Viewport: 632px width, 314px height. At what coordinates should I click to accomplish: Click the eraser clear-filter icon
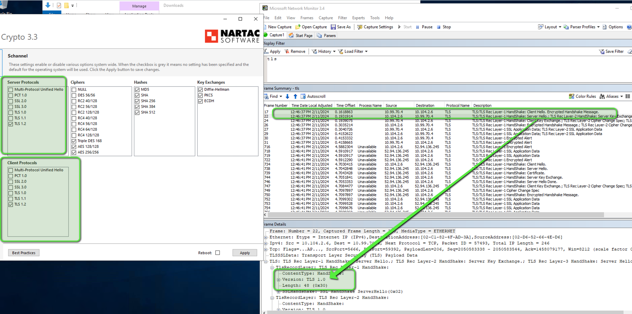pyautogui.click(x=630, y=51)
